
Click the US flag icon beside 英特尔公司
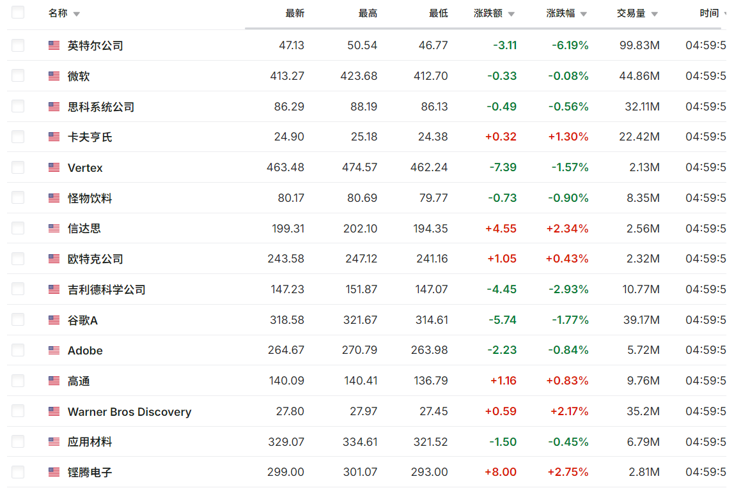(54, 45)
